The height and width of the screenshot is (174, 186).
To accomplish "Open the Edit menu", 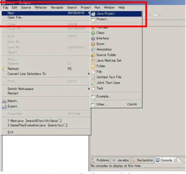I will (x=14, y=7).
